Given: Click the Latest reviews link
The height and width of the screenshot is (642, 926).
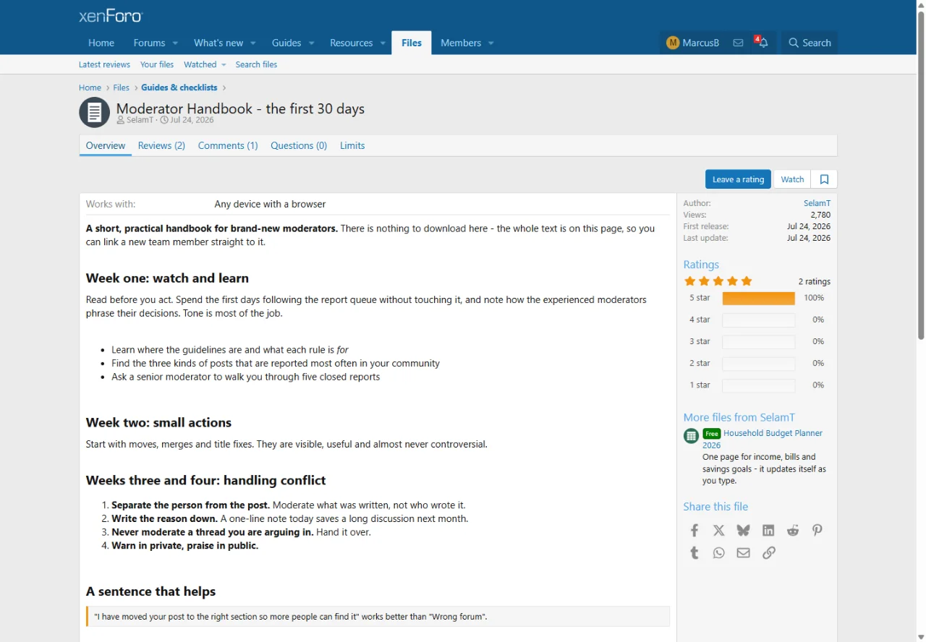Looking at the screenshot, I should [x=104, y=64].
